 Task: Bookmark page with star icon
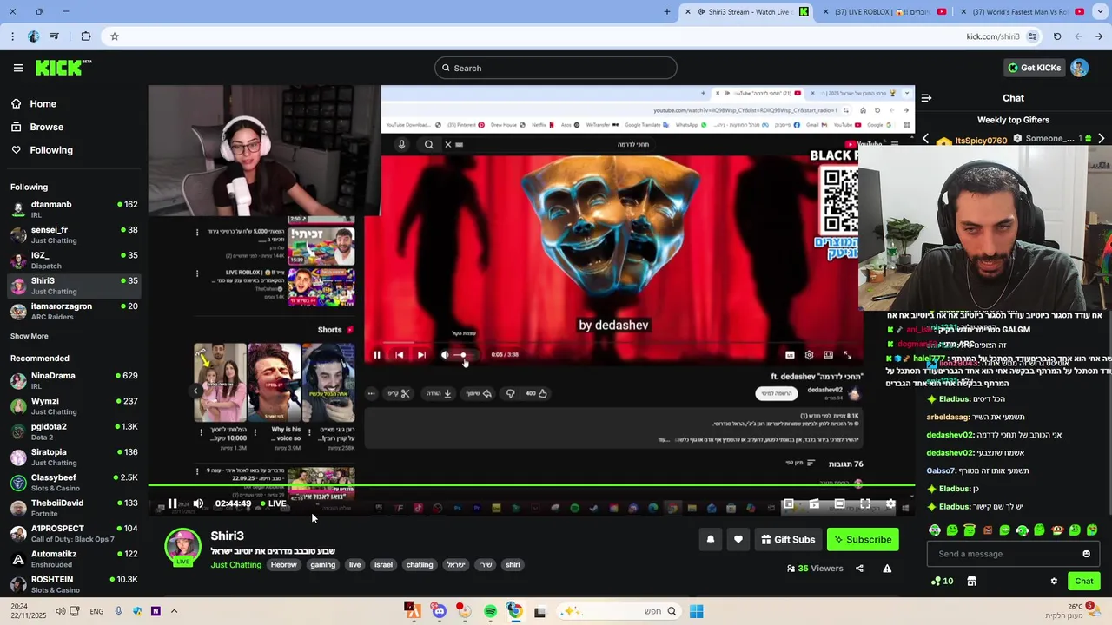coord(114,36)
